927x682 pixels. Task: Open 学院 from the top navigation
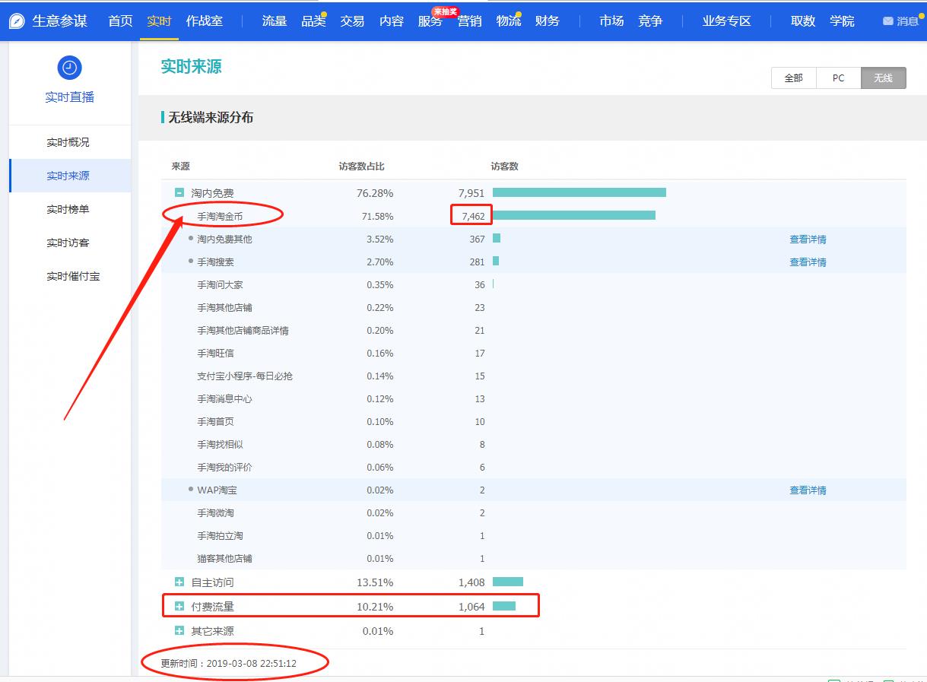coord(842,21)
